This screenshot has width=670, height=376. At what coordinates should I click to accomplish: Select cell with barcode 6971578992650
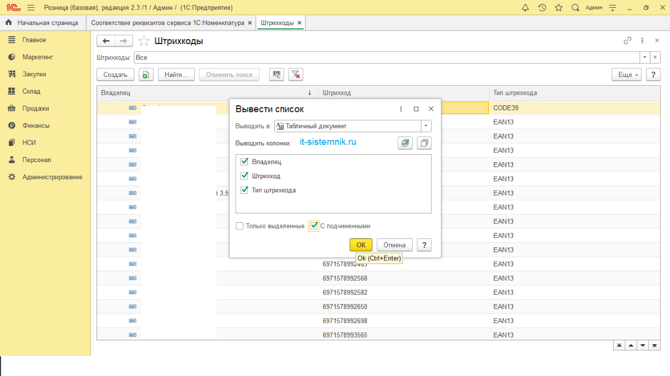tap(404, 307)
